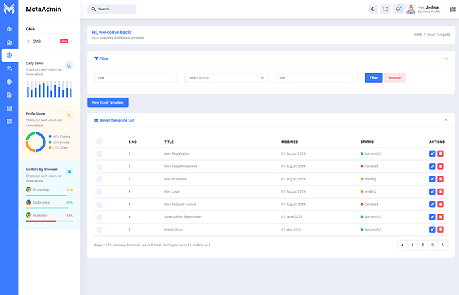Viewport: 459px width, 295px height.
Task: Select the checkbox for User Login row
Action: [100, 191]
